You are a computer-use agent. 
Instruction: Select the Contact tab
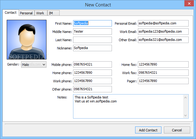click(x=11, y=12)
